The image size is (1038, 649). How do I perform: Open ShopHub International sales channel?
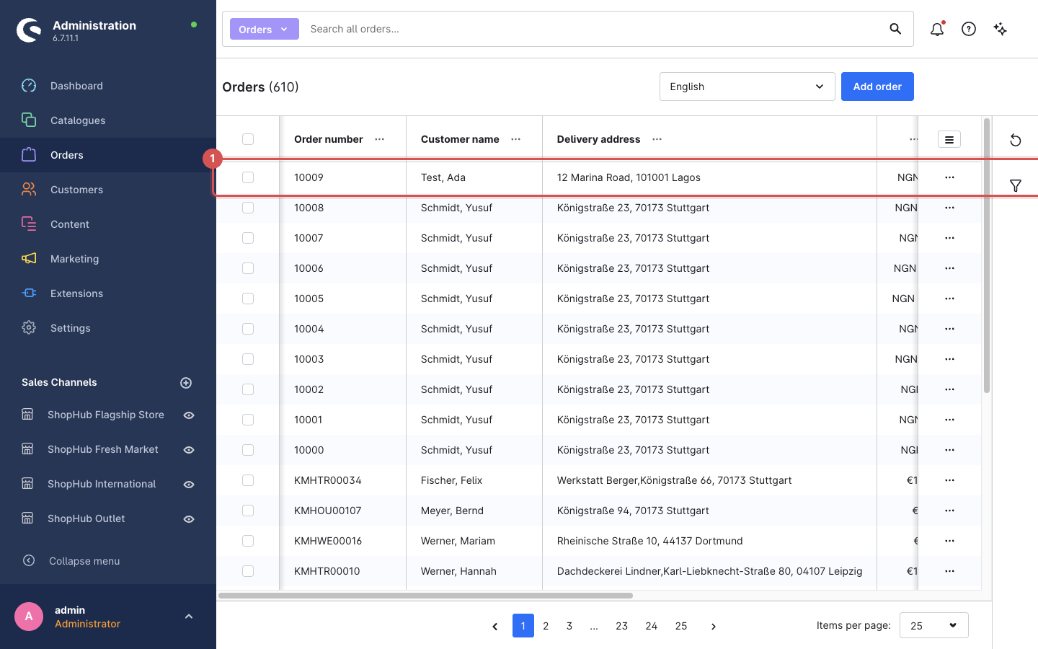[102, 484]
